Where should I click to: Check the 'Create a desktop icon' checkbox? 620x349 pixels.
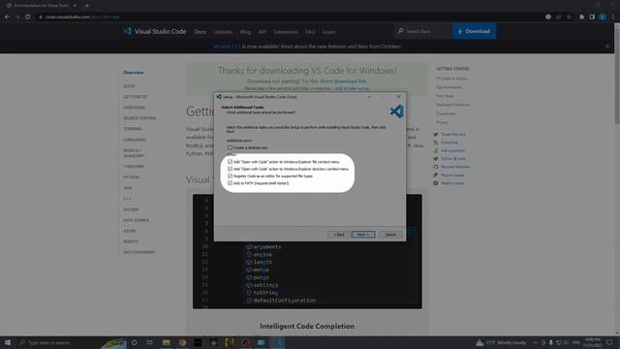pyautogui.click(x=230, y=147)
